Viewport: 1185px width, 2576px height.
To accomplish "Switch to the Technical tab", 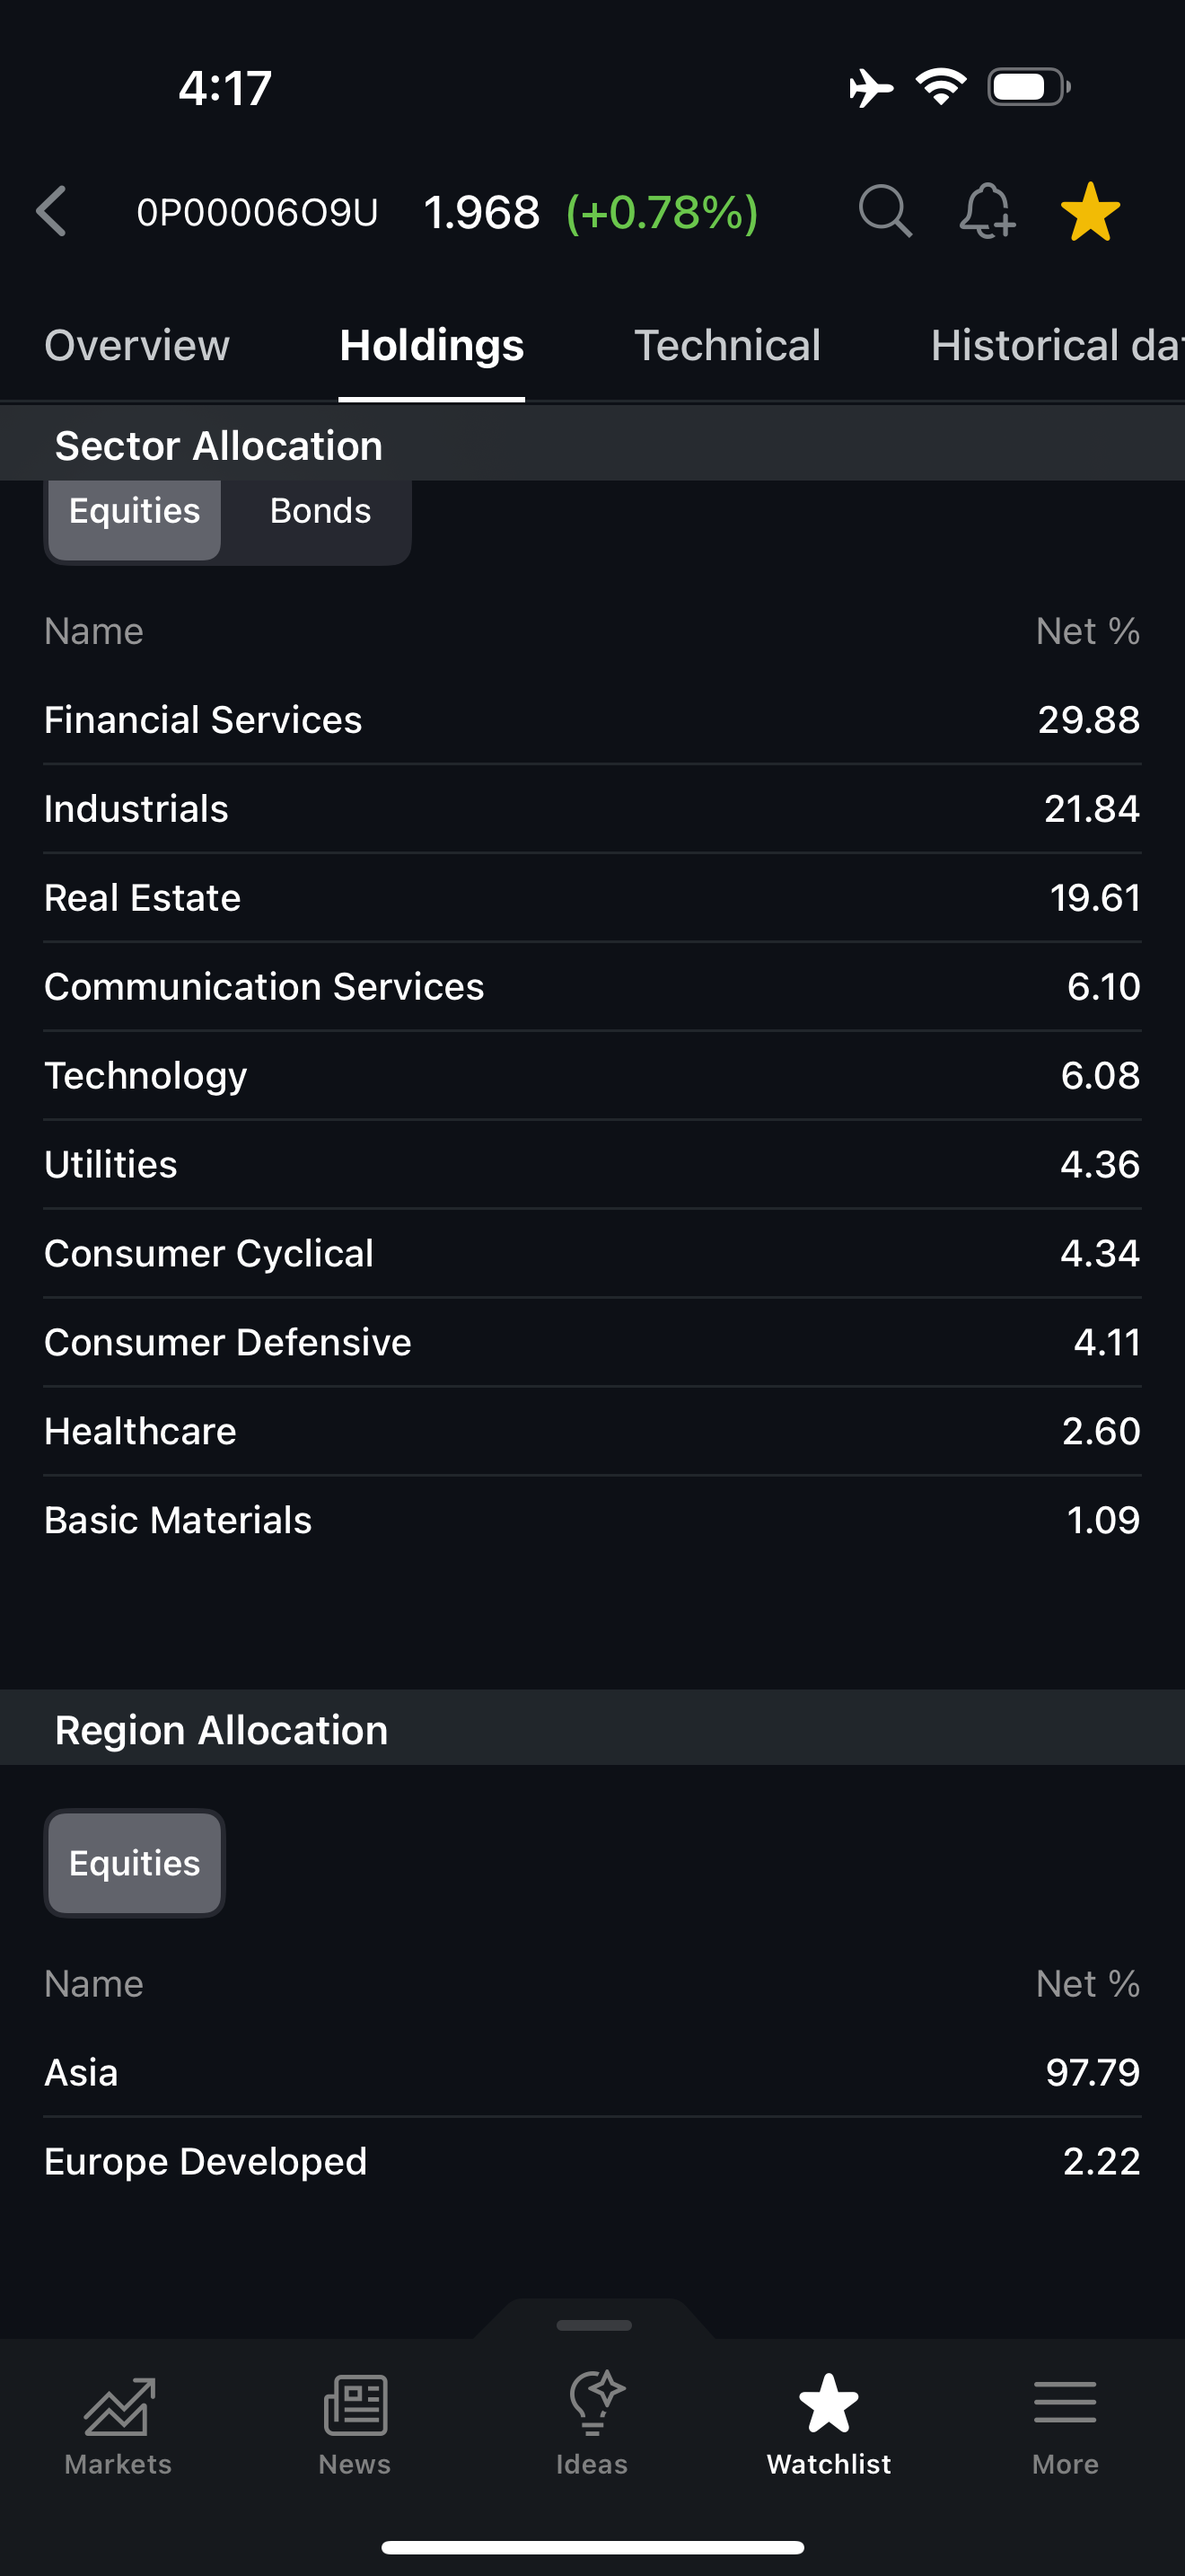I will click(x=727, y=346).
